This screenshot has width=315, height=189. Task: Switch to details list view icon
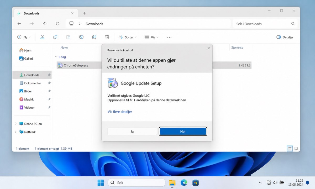tap(290, 149)
